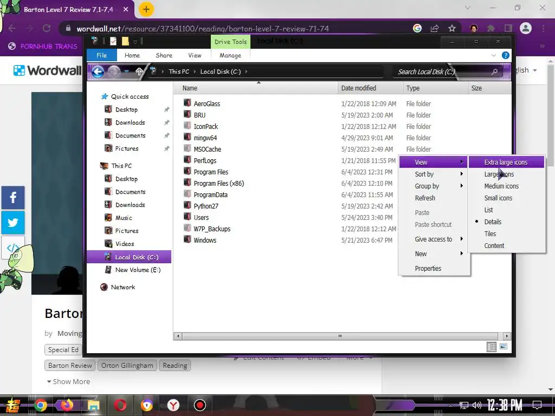Click the share page icon in Chrome
This screenshot has height=416, width=555.
[435, 28]
